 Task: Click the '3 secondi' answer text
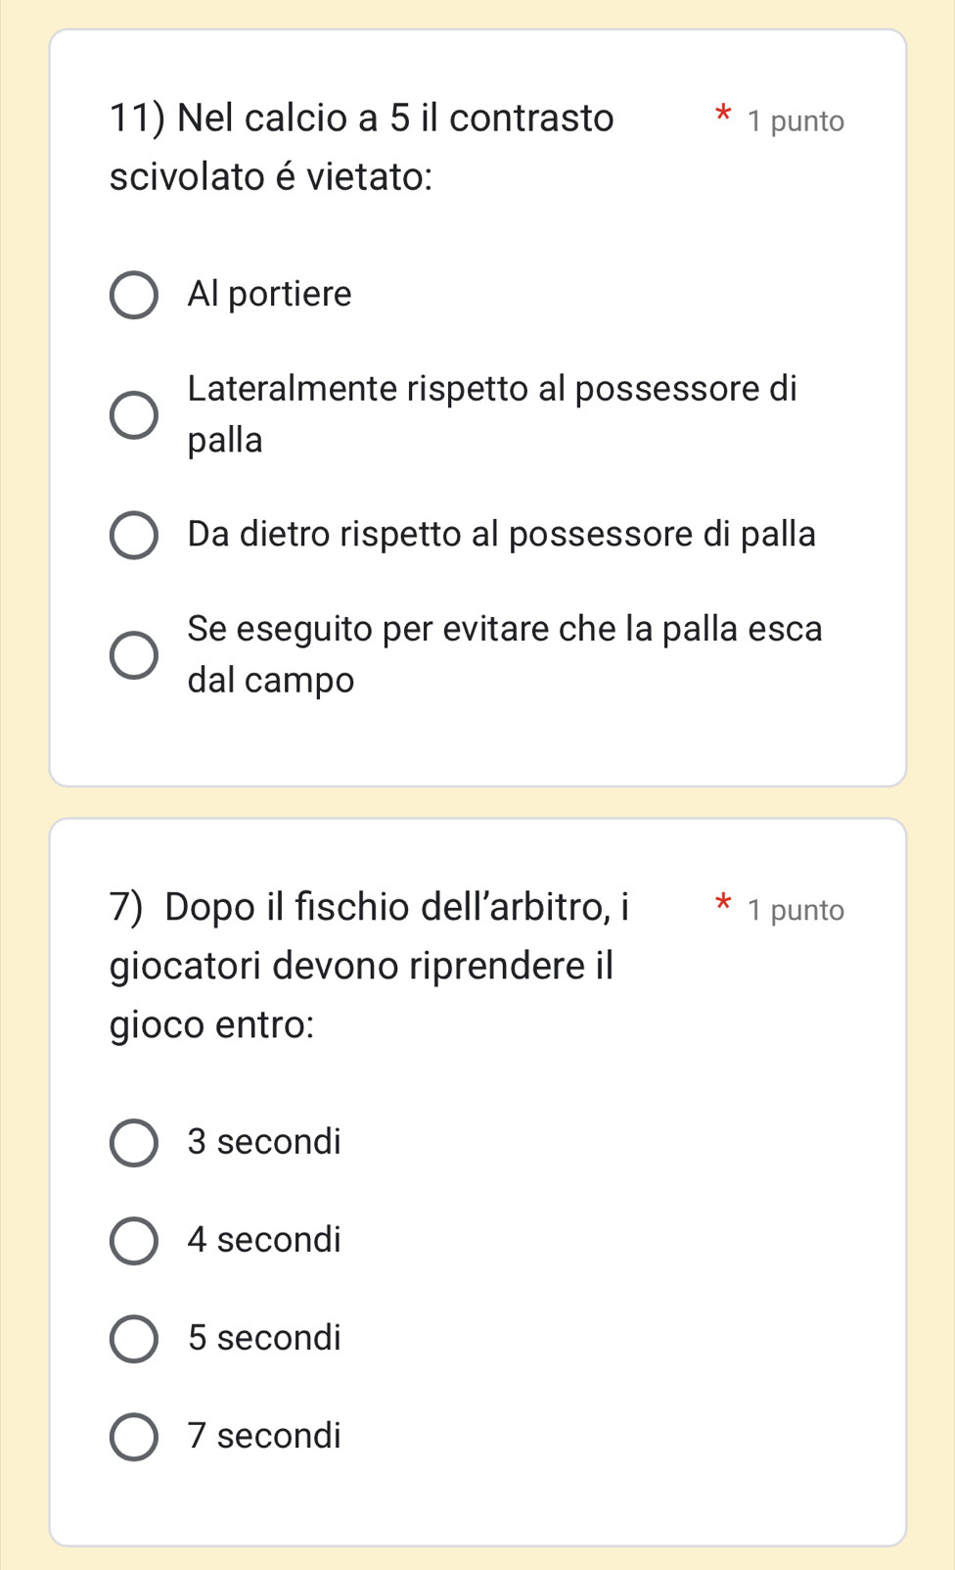tap(264, 1142)
